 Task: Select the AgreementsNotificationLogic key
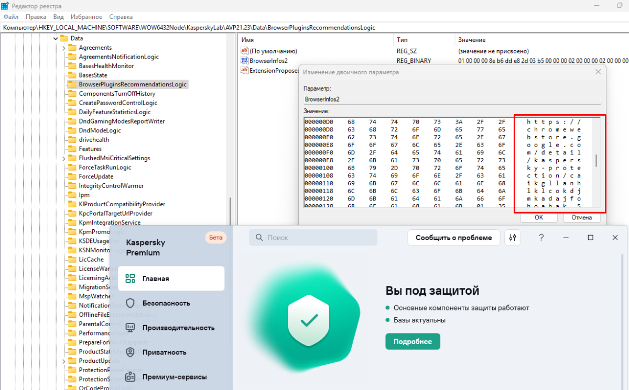tap(119, 57)
